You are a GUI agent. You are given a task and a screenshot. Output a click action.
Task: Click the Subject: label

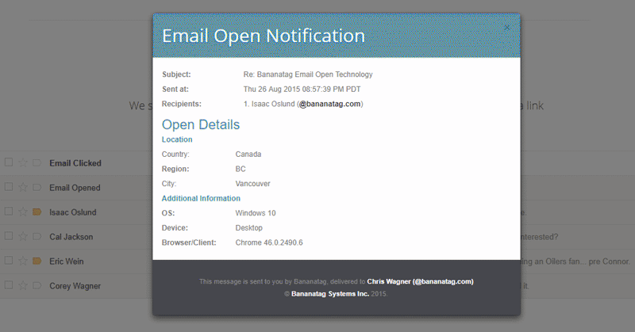pos(176,74)
